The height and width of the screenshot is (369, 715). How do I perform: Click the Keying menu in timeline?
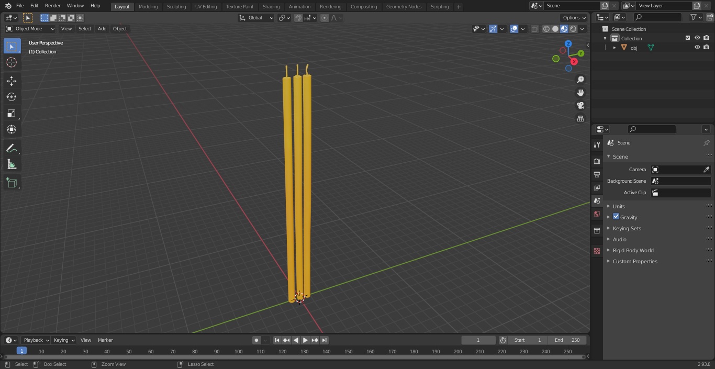pyautogui.click(x=63, y=340)
